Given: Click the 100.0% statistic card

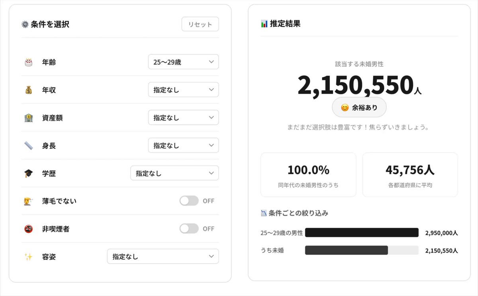Looking at the screenshot, I should coord(308,175).
